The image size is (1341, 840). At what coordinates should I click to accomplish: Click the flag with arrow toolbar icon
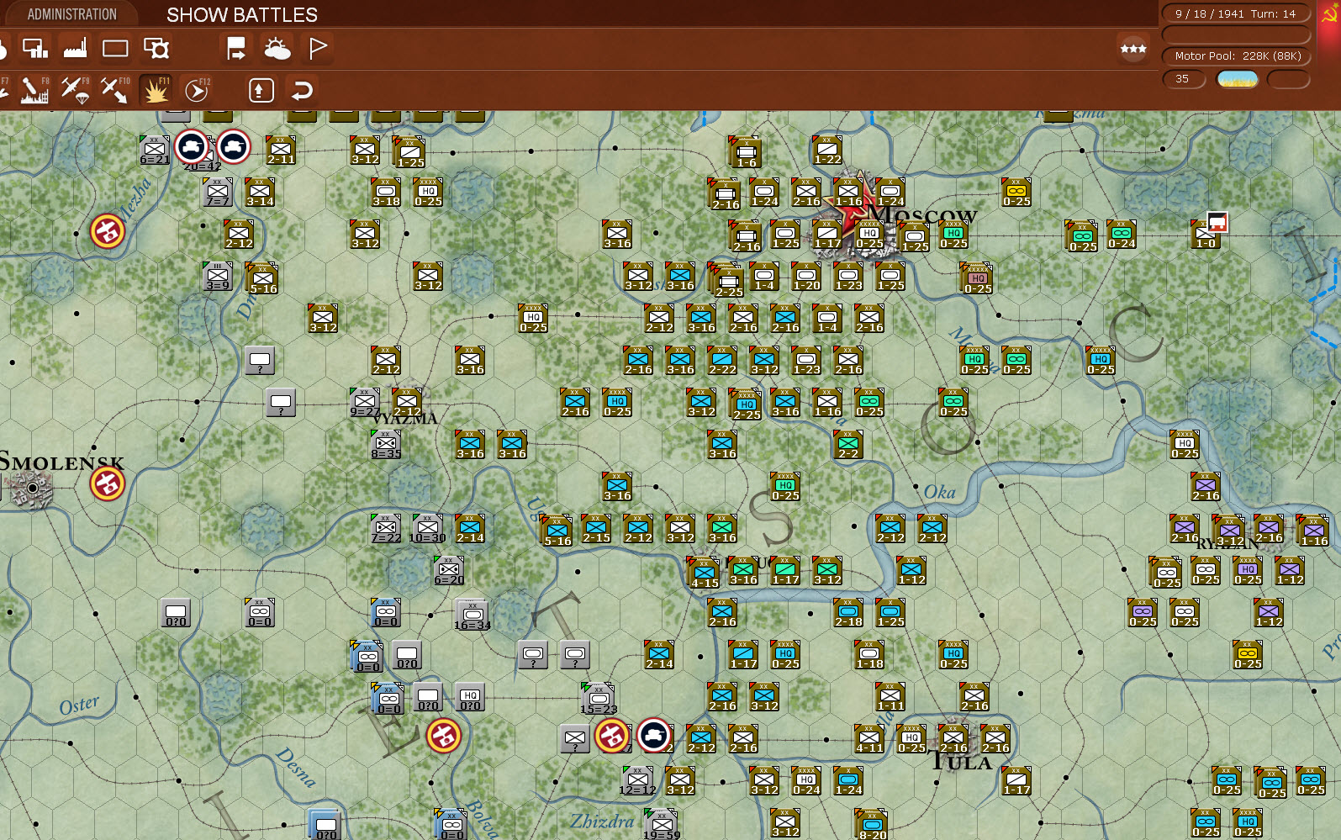click(x=236, y=49)
